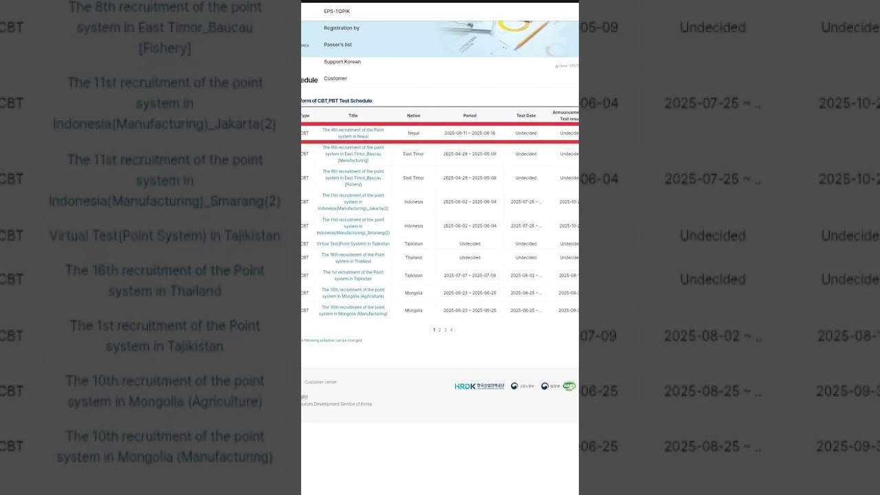Viewport: 880px width, 495px height.
Task: Go to page 1 of the schedule
Action: coord(434,330)
